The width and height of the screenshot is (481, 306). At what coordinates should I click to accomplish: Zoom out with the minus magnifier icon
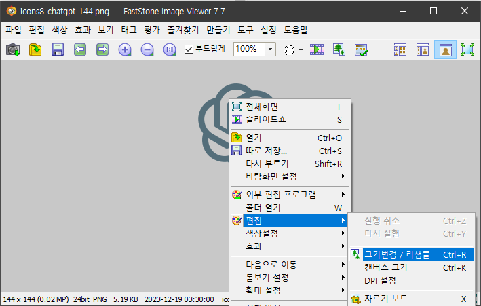click(x=147, y=50)
